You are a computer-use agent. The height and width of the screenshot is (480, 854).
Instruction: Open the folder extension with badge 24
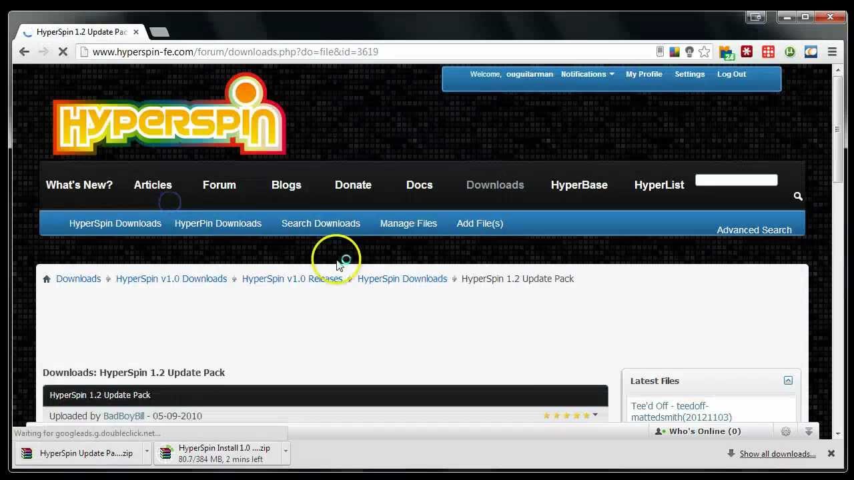[x=726, y=52]
